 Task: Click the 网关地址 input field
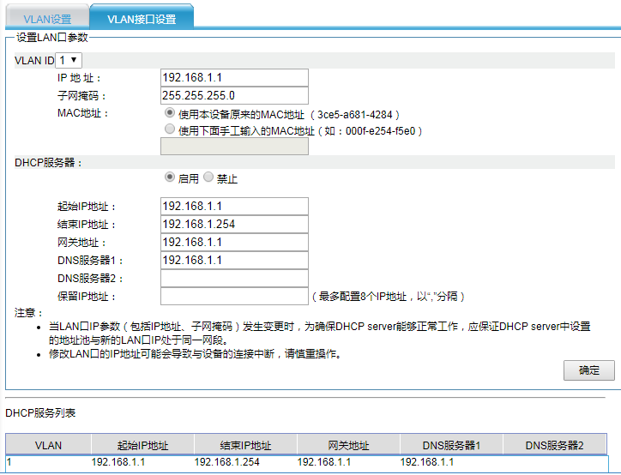pyautogui.click(x=234, y=243)
